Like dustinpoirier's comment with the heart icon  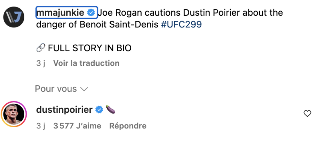307,114
